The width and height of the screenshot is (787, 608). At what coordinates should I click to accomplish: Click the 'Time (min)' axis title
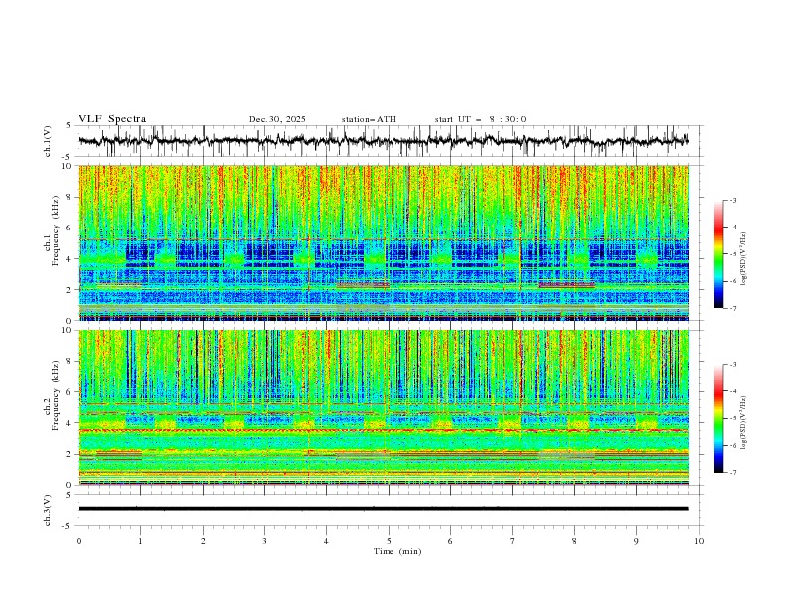tap(397, 551)
